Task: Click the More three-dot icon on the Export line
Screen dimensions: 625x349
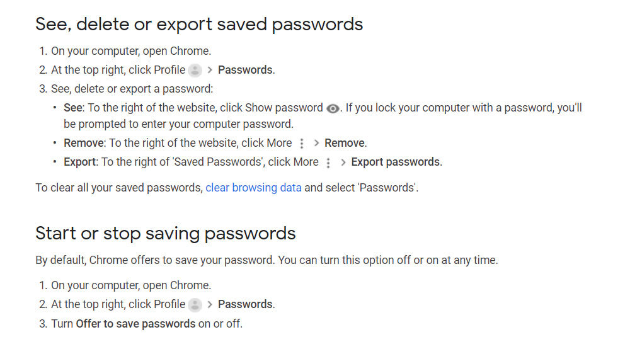Action: [x=328, y=163]
